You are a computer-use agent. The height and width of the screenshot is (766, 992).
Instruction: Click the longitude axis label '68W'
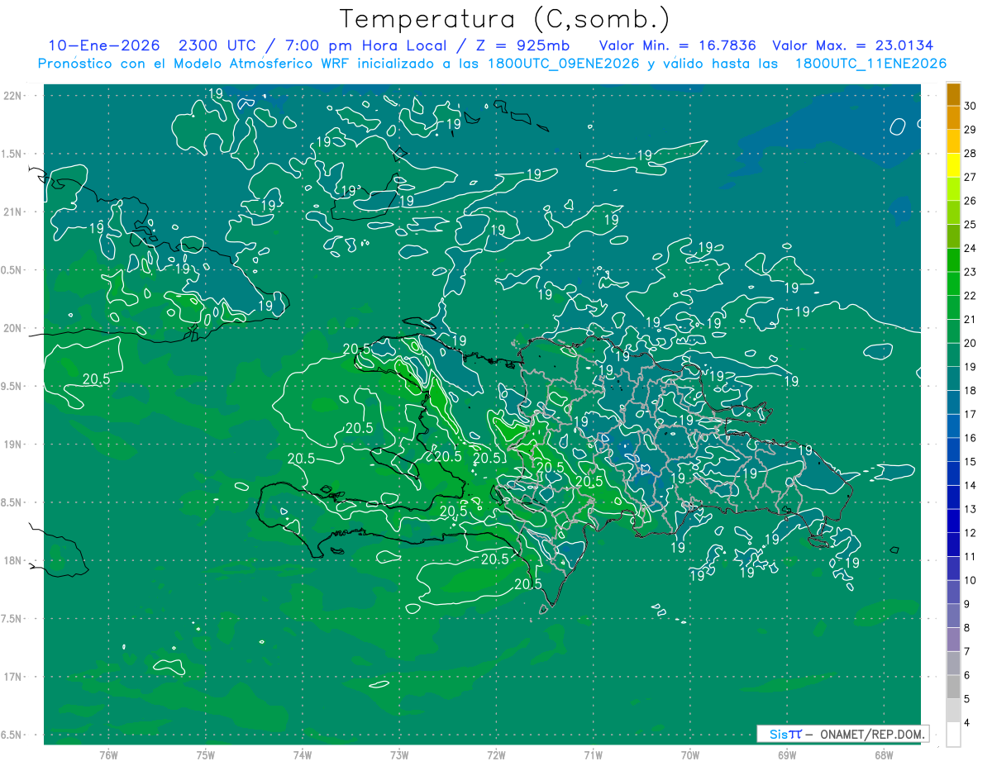(x=884, y=754)
